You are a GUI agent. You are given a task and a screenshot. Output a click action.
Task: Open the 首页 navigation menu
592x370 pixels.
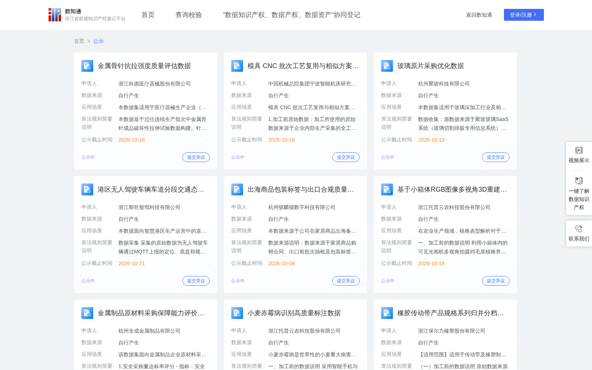pyautogui.click(x=148, y=15)
